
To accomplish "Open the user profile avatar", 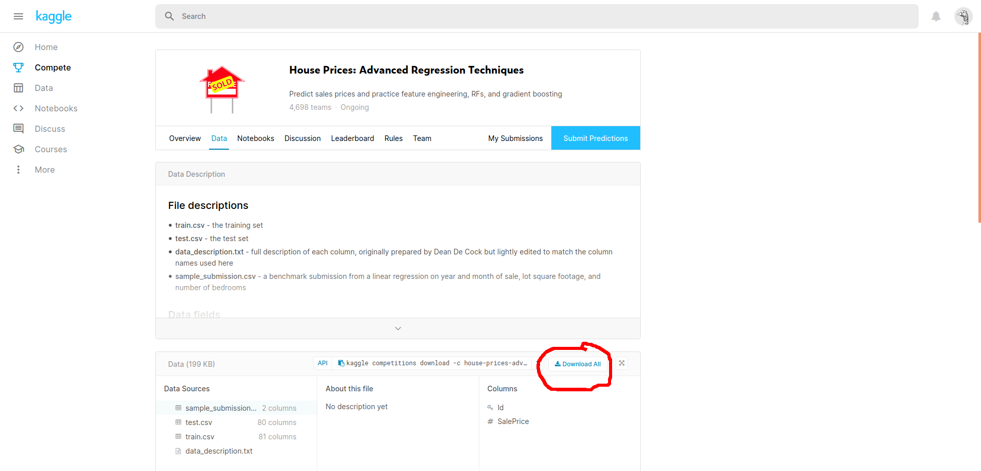I will (964, 16).
